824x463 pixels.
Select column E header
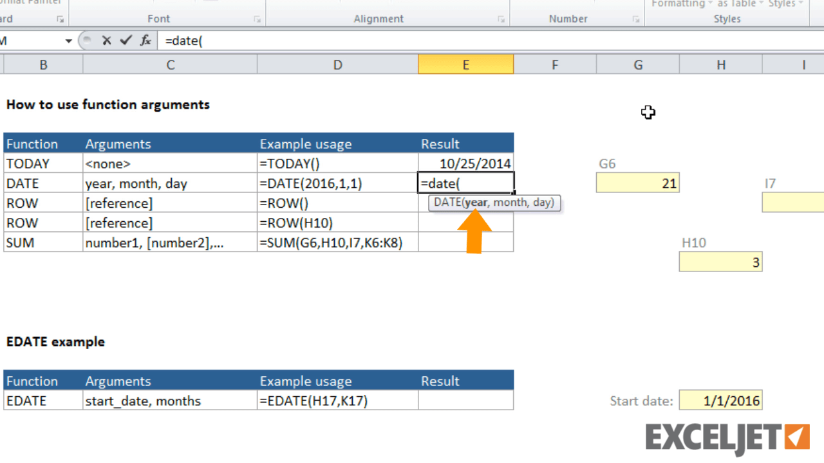coord(465,64)
